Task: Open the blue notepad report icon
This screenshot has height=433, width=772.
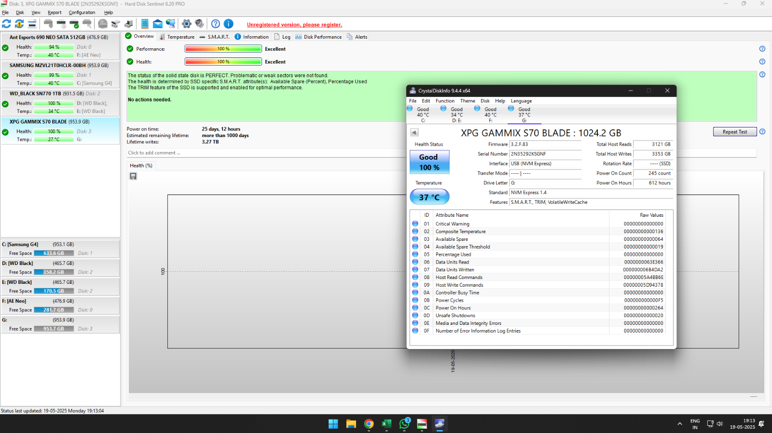Action: [x=144, y=24]
